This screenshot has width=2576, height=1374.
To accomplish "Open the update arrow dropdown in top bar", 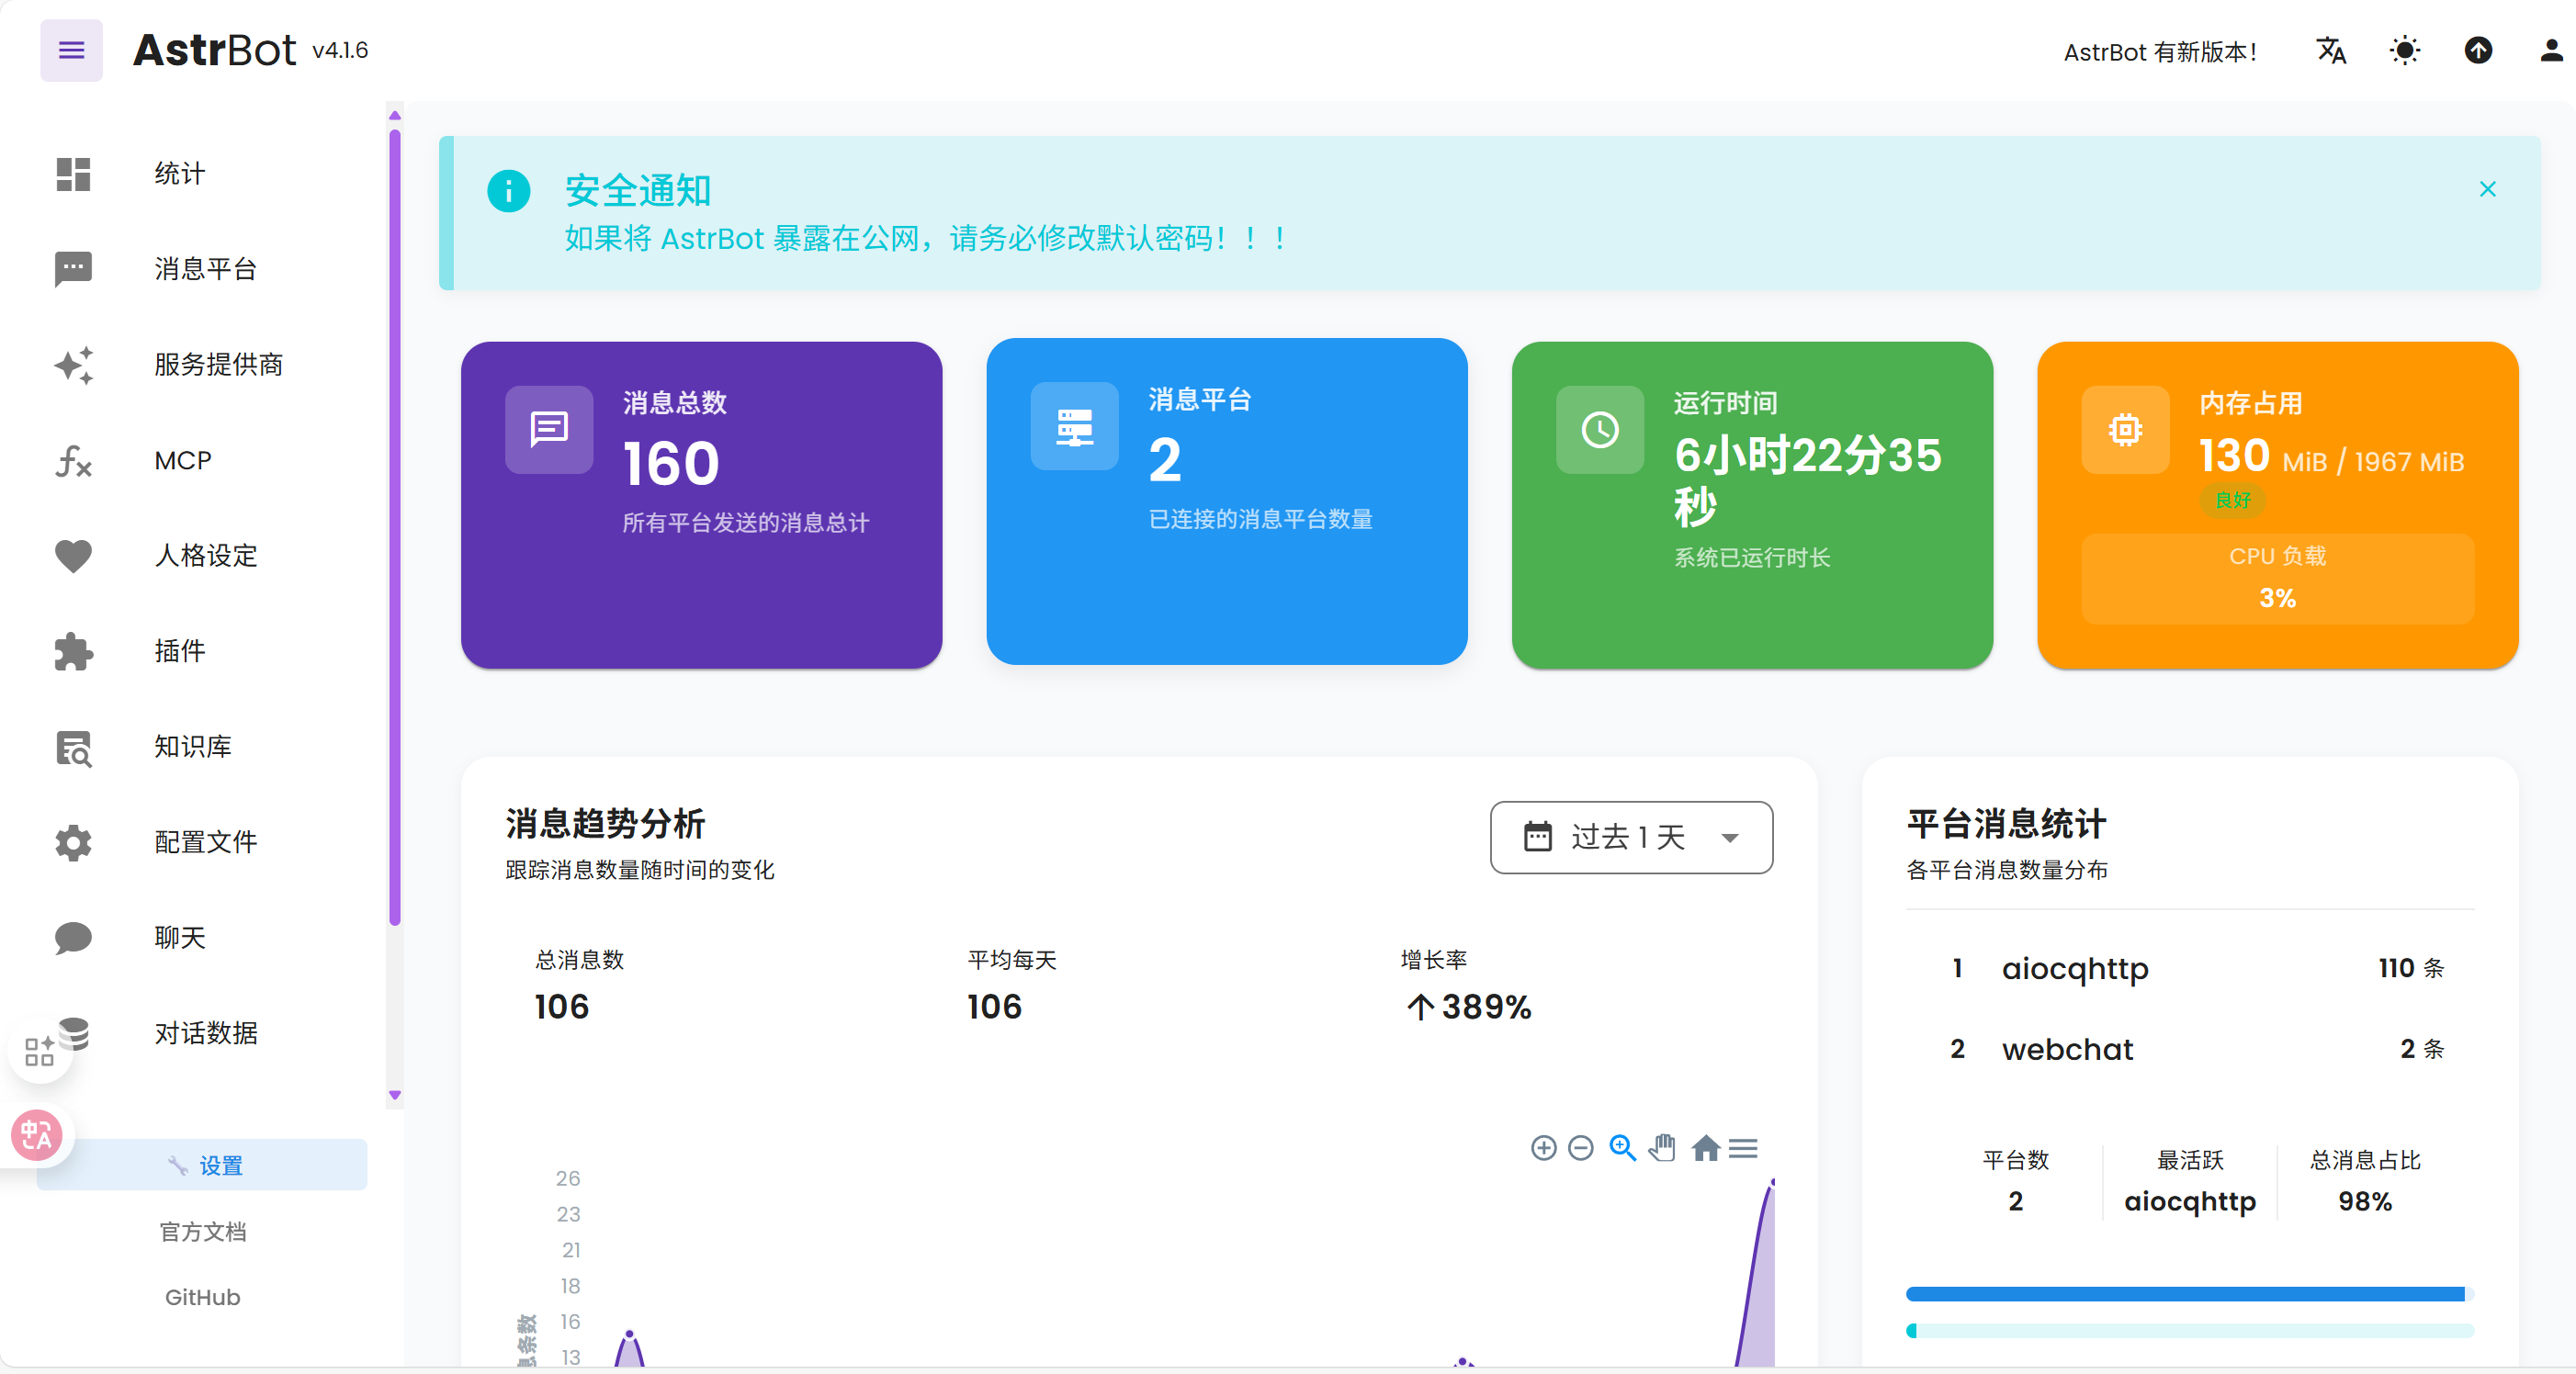I will click(x=2478, y=50).
